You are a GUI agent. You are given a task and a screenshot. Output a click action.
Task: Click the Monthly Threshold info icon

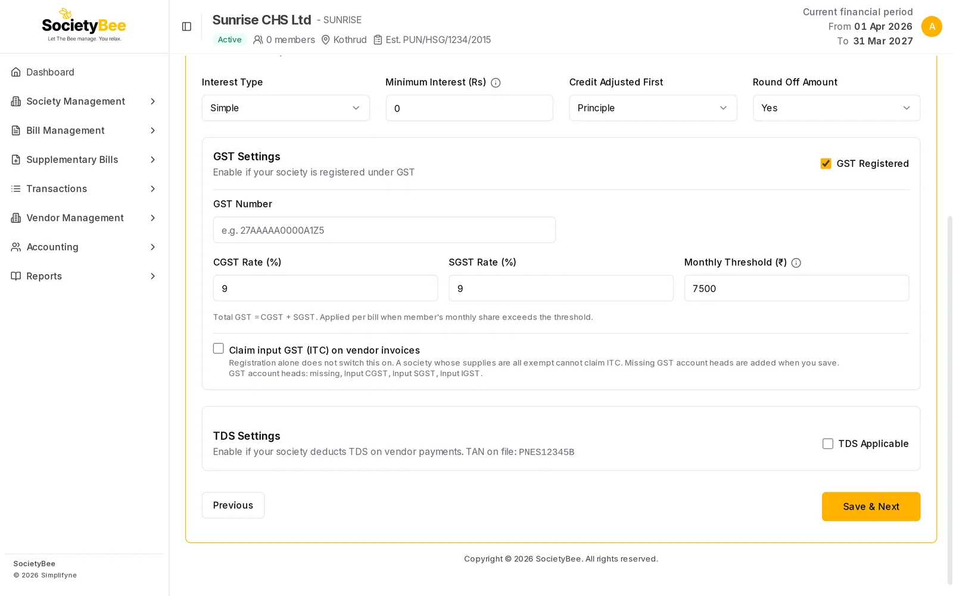(x=796, y=263)
